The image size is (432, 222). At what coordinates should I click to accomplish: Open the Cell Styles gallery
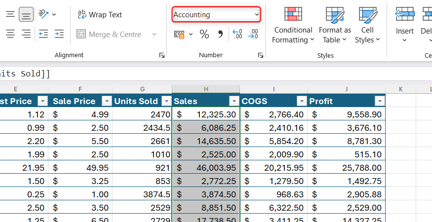367,25
